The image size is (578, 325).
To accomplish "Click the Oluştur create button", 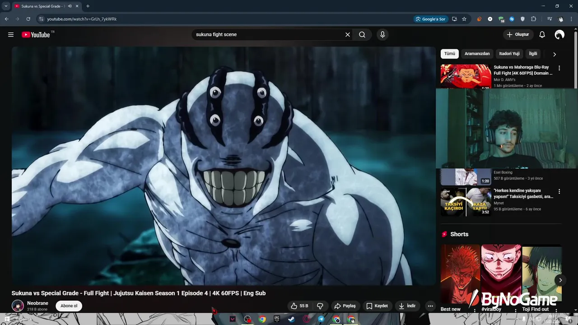I will click(518, 35).
